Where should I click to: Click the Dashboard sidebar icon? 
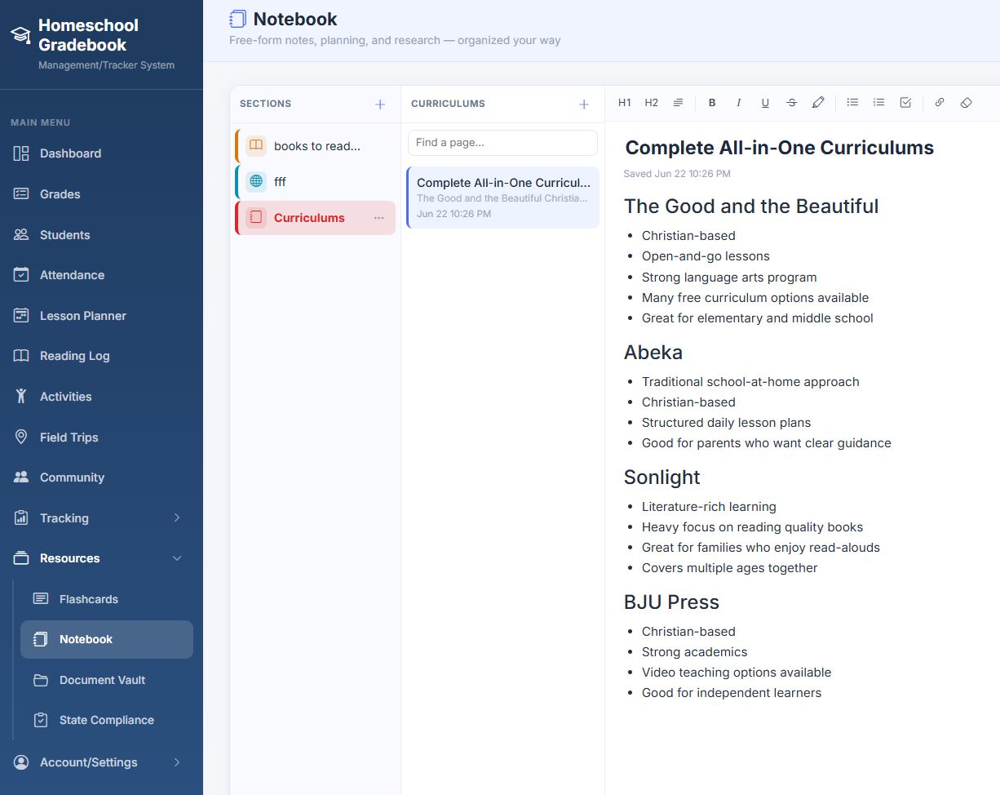point(21,153)
